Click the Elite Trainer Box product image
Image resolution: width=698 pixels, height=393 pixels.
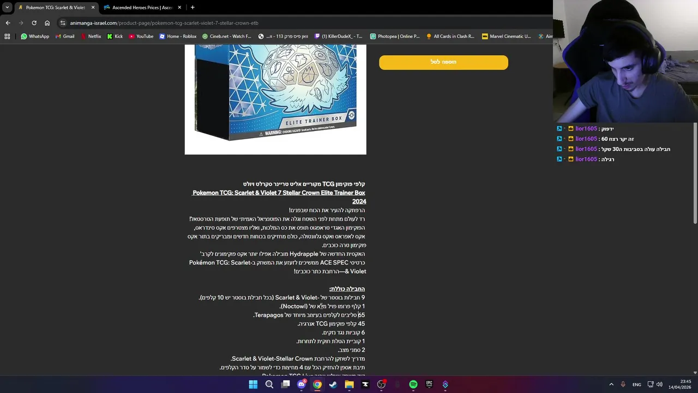[x=275, y=99]
